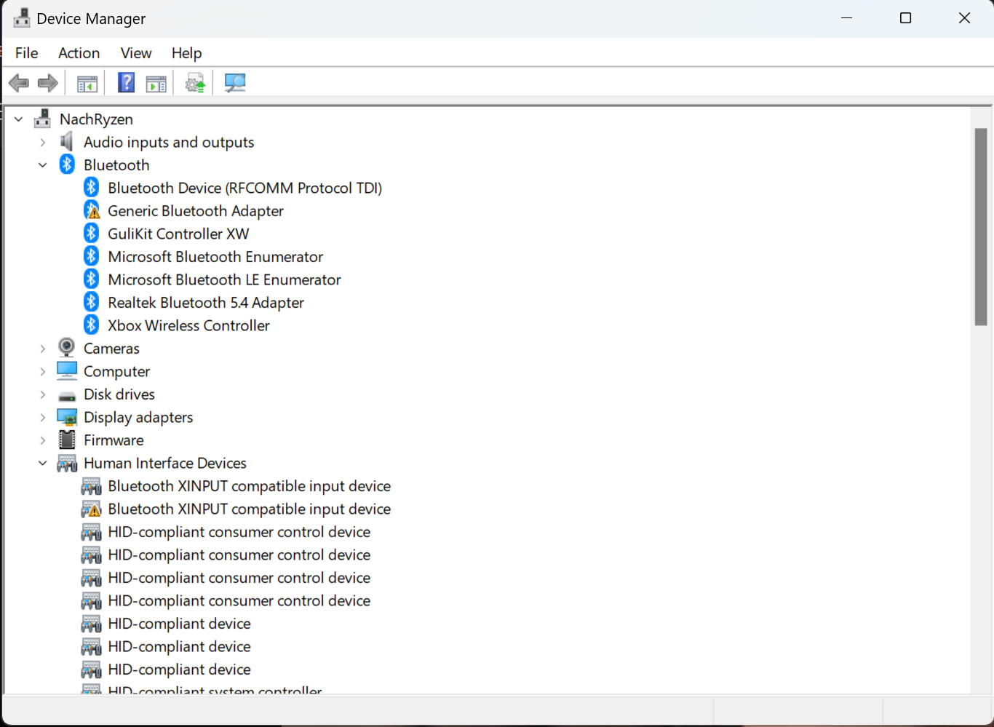
Task: Select "Realtek Bluetooth 5.4 Adapter" text
Action: click(206, 302)
